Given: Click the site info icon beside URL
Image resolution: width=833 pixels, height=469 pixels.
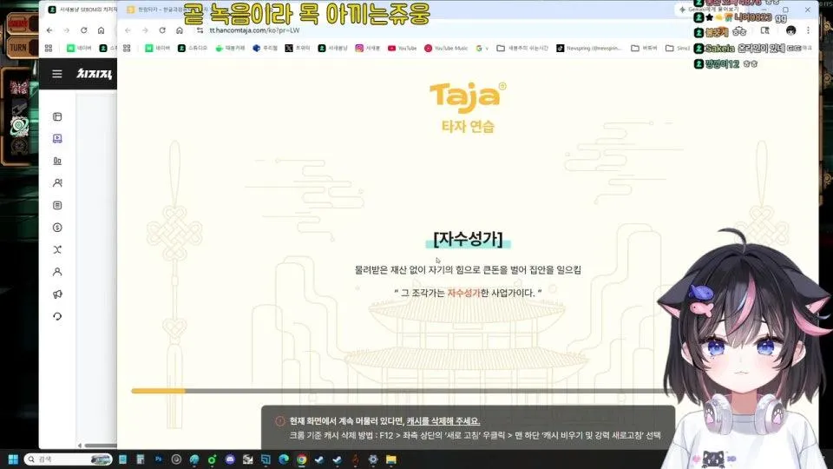Looking at the screenshot, I should tap(200, 30).
